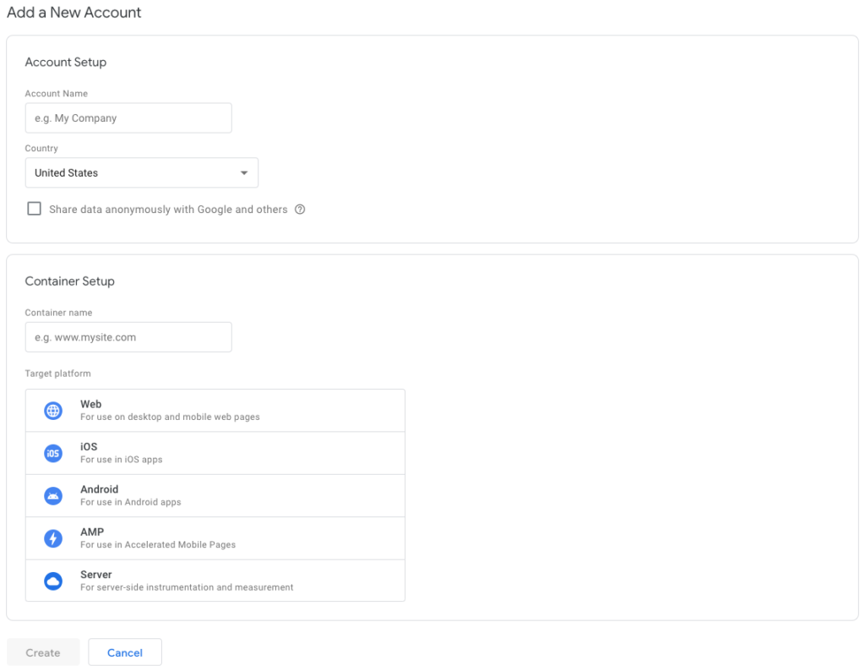This screenshot has height=671, width=865.
Task: Choose the Android platform icon
Action: (x=52, y=496)
